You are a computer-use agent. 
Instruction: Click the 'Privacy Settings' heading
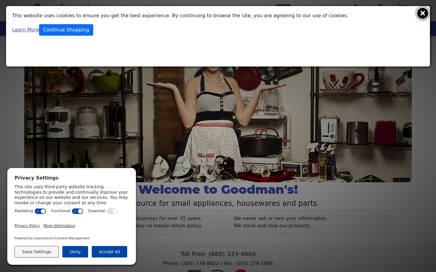click(36, 178)
